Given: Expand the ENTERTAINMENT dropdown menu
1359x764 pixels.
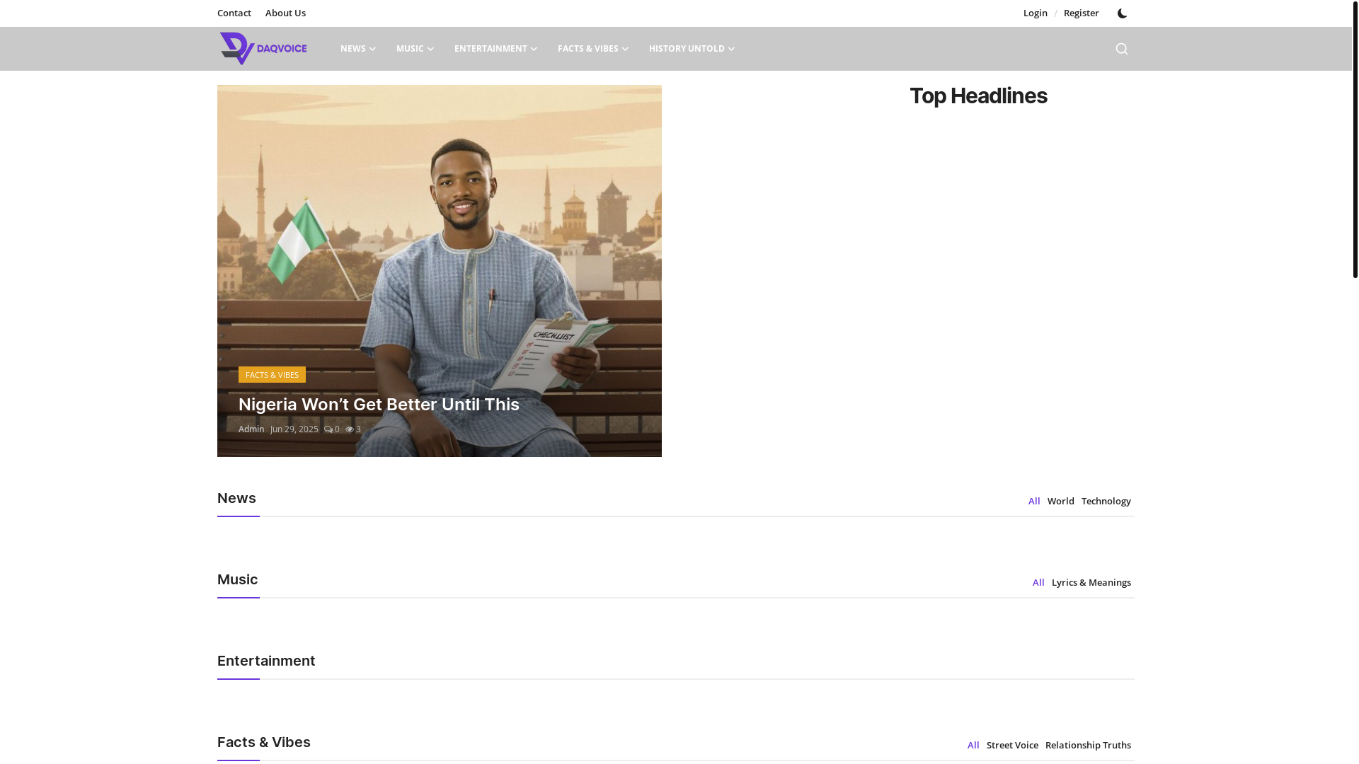Looking at the screenshot, I should (495, 49).
